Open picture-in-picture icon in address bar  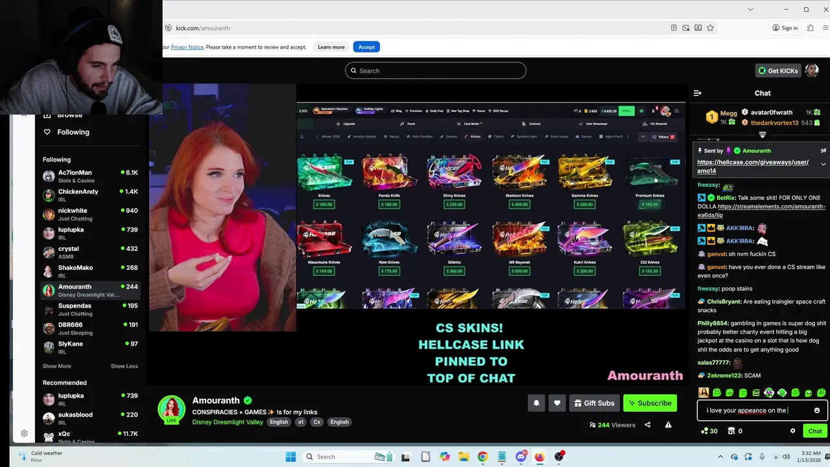(686, 28)
